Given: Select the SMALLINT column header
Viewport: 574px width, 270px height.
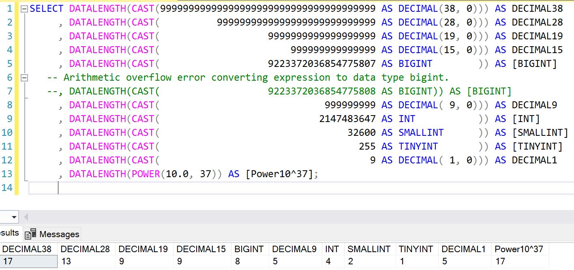Looking at the screenshot, I should click(x=370, y=249).
